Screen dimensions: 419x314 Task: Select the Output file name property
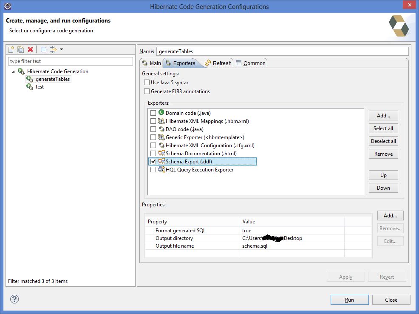(175, 246)
